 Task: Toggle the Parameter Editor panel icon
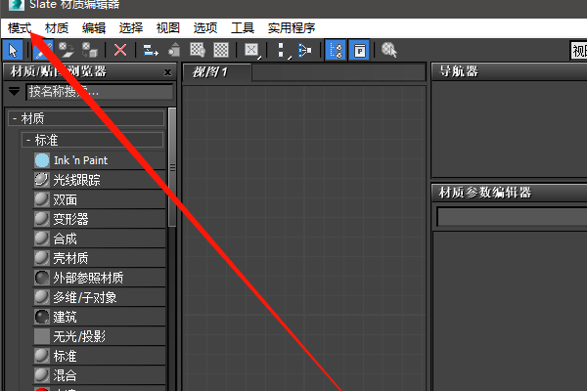pyautogui.click(x=359, y=50)
